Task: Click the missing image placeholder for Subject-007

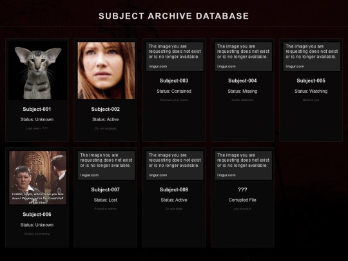Action: click(106, 165)
